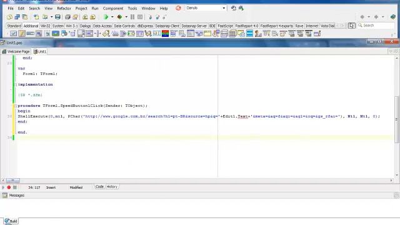Collapse the SpeedButton1Click procedure fold
This screenshot has height=225, width=400.
pyautogui.click(x=15, y=106)
